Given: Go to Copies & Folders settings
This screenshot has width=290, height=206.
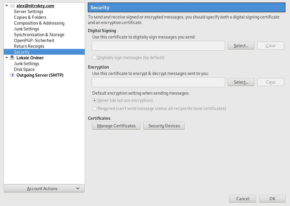Looking at the screenshot, I should [x=30, y=17].
